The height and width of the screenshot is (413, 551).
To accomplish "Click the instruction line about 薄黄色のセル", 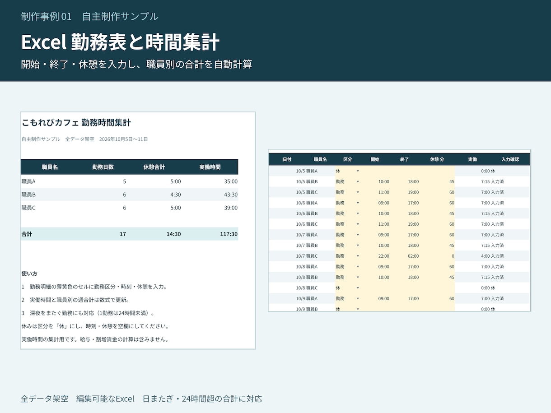I will click(94, 287).
